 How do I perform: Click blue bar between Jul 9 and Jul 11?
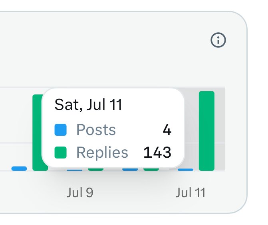(x=130, y=169)
